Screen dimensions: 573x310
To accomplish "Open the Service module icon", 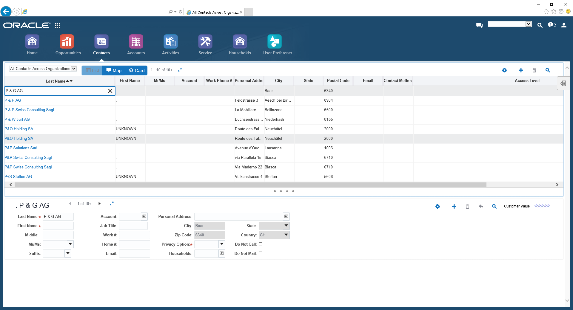I will pos(205,41).
